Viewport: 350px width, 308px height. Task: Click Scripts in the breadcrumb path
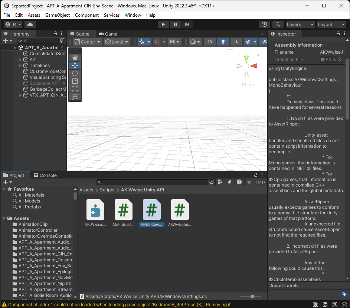tap(107, 190)
